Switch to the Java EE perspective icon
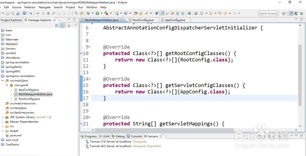The width and height of the screenshot is (306, 156). 291,13
